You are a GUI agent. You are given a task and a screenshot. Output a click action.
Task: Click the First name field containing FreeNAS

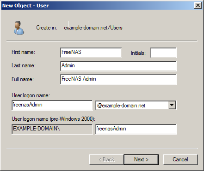click(91, 53)
